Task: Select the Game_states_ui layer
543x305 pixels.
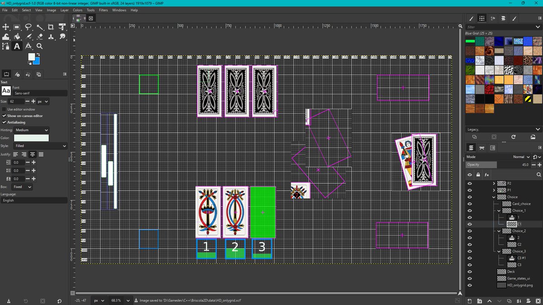Action: 519,278
